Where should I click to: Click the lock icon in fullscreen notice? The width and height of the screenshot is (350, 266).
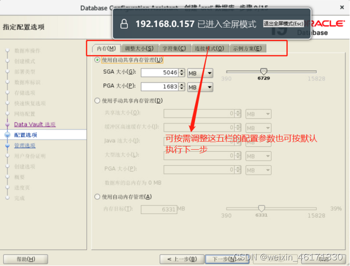coord(124,24)
